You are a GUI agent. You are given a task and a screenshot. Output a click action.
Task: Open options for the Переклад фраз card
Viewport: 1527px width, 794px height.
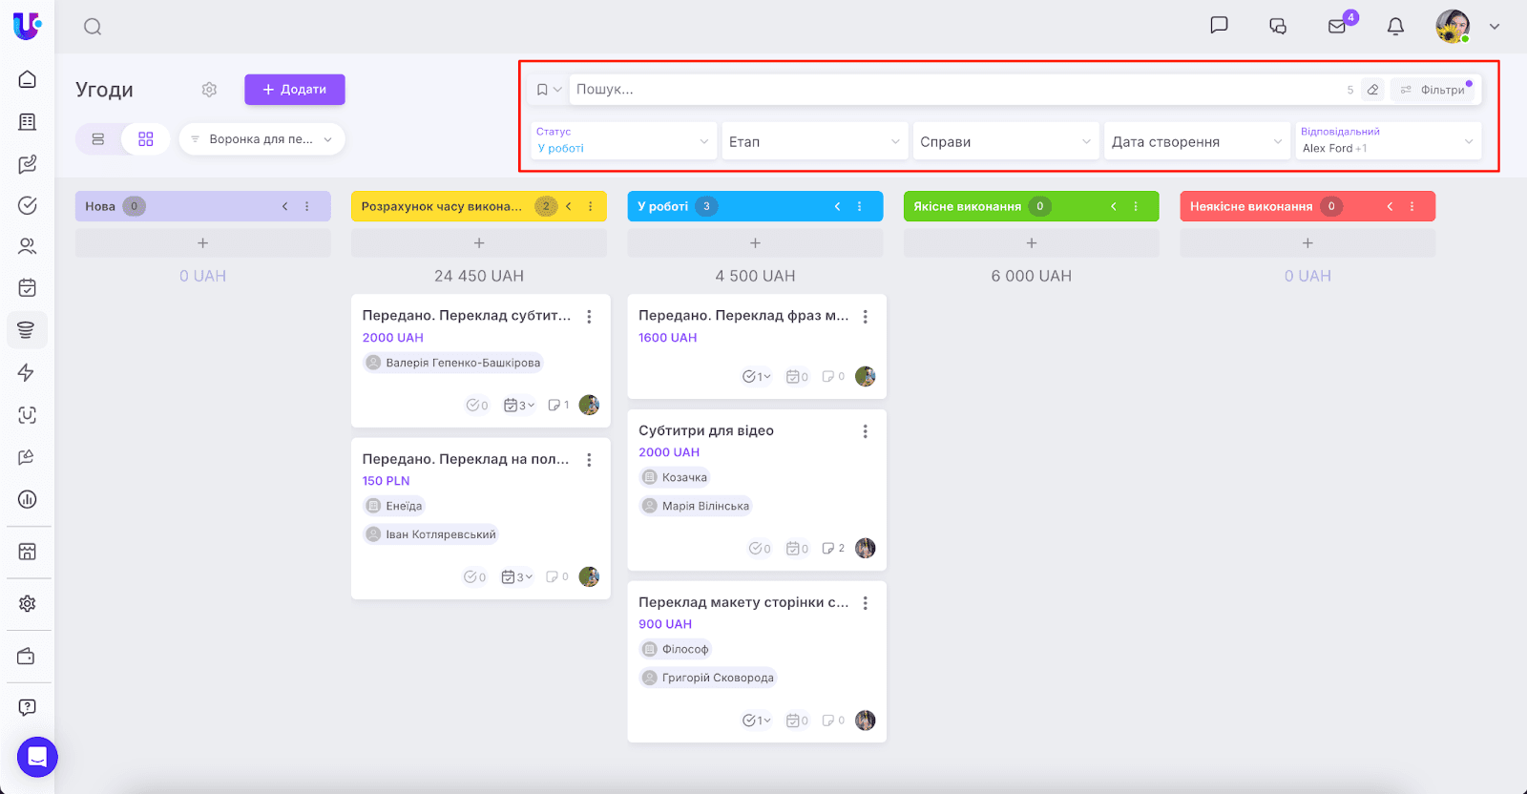pos(866,317)
